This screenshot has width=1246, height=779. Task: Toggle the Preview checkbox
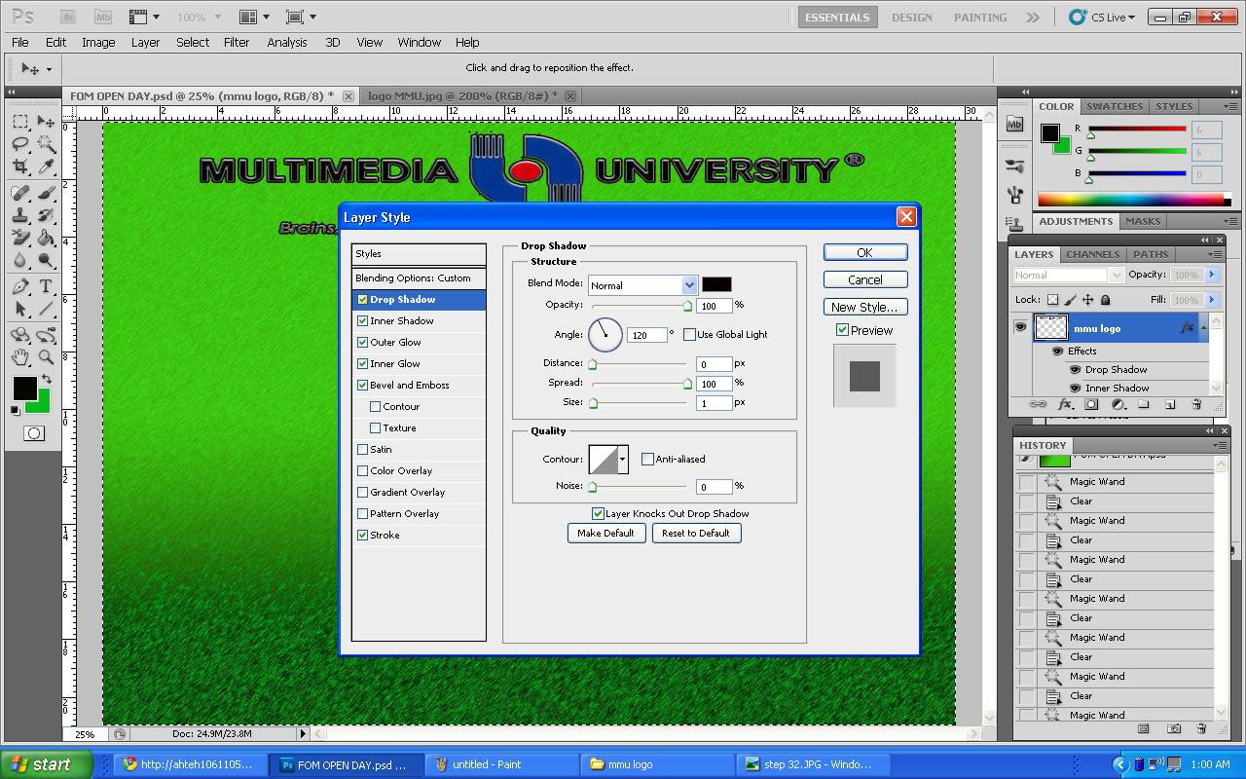842,331
